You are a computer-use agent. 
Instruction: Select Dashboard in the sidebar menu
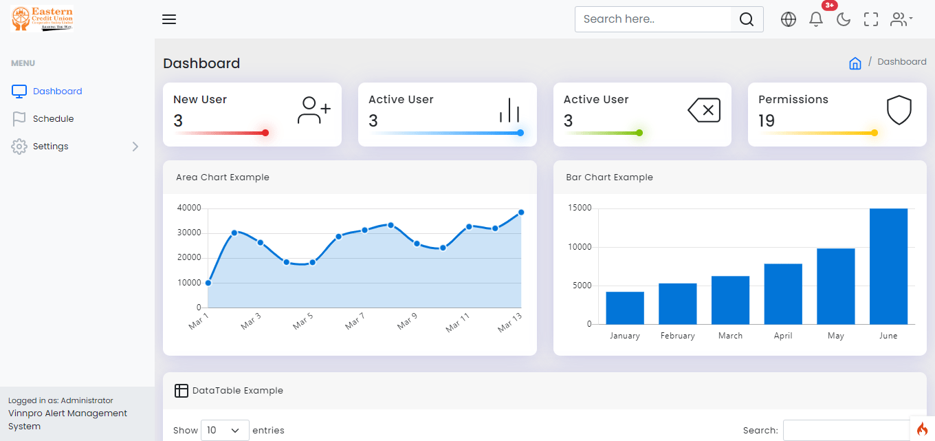click(x=57, y=91)
